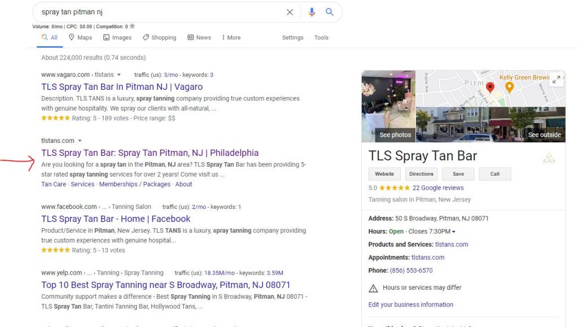Open 22 Google reviews link
Screen dimensions: 578x327
tap(438, 188)
